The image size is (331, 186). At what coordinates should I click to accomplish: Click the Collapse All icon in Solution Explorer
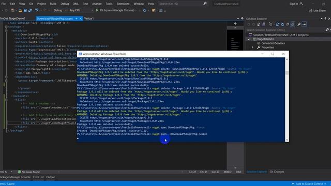[x=288, y=24]
